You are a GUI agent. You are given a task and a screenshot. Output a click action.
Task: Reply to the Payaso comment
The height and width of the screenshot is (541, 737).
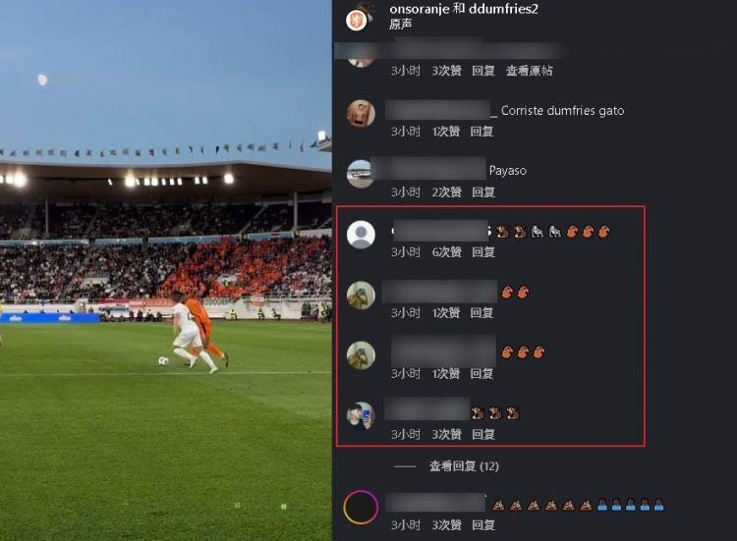[483, 192]
